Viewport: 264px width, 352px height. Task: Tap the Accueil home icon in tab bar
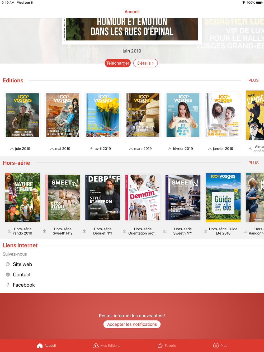40,346
